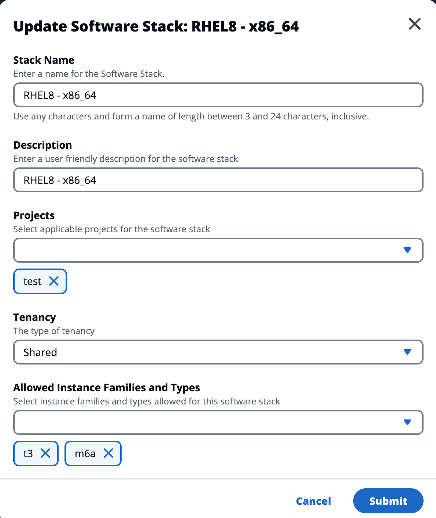Screen dimensions: 436x518
Task: Click the Stack Name field label
Action: click(44, 60)
